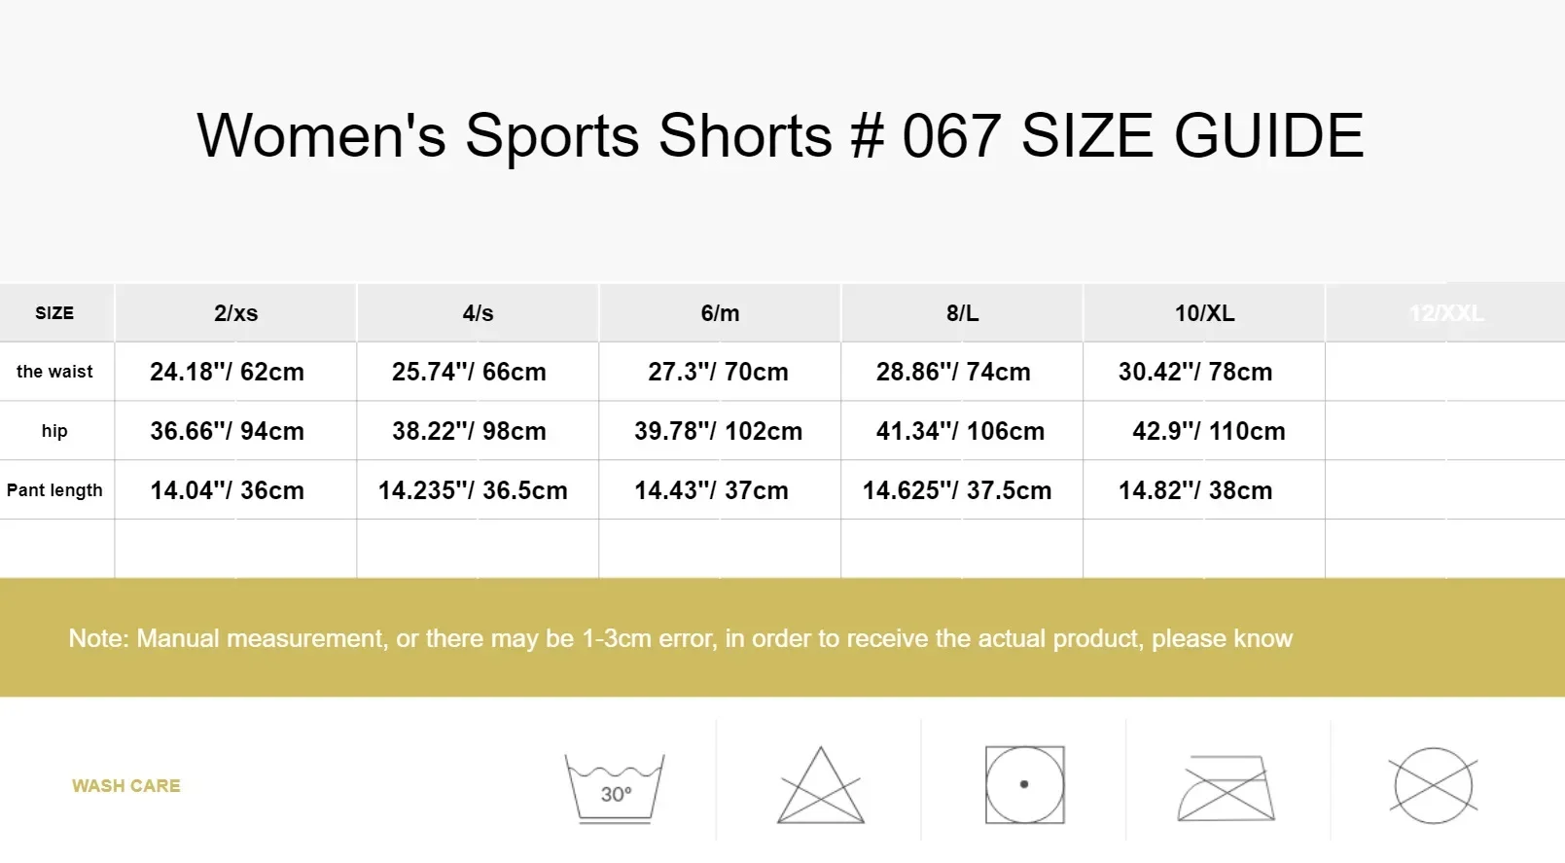Select the 8/L size column header

coord(962,313)
